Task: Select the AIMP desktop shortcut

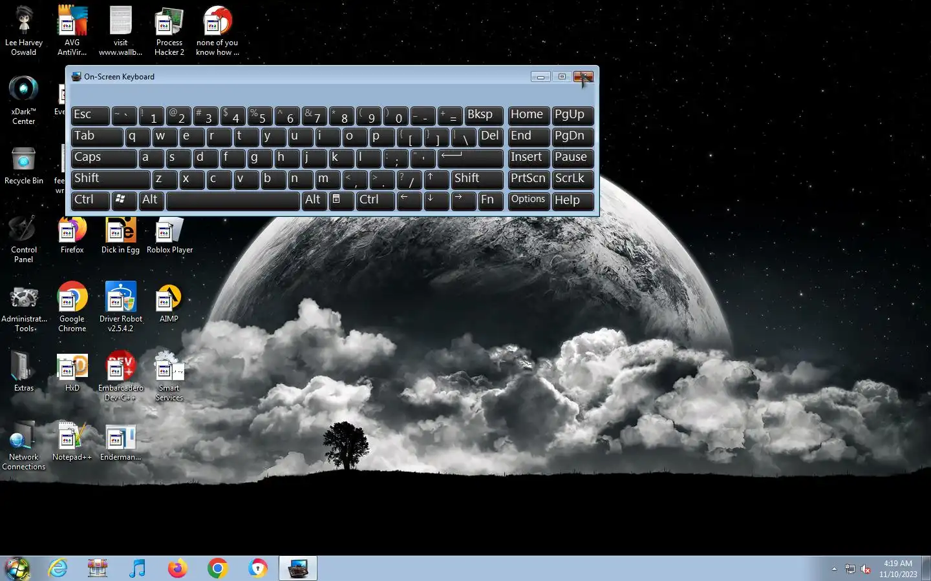Action: pyautogui.click(x=169, y=303)
